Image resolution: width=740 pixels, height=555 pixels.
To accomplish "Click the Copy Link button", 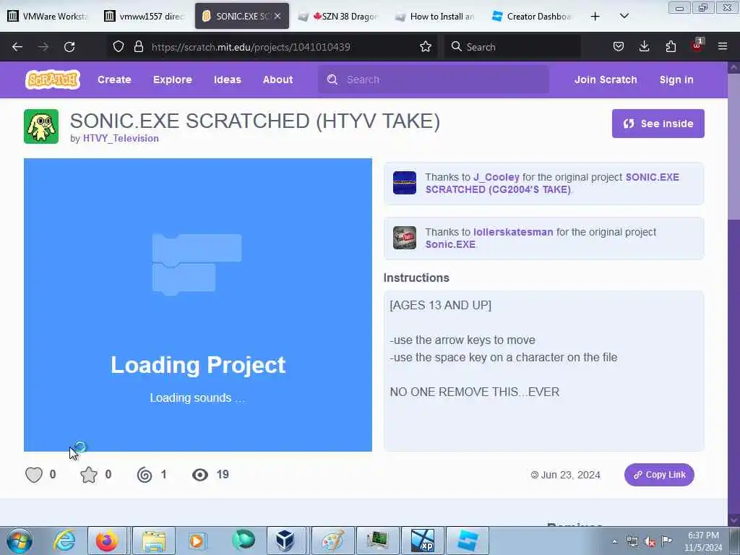I will [659, 475].
